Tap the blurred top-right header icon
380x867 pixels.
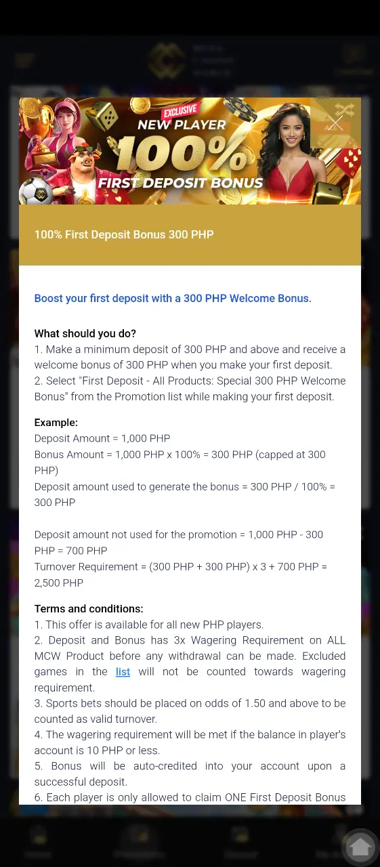click(354, 60)
